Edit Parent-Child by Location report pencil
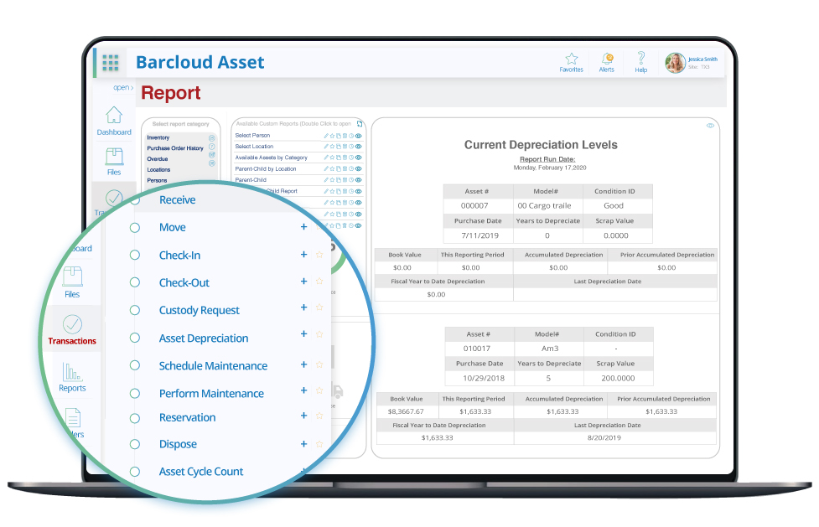 tap(326, 168)
